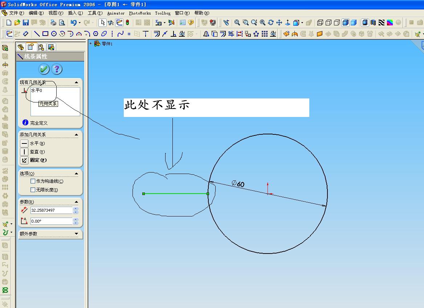Select the Centerline tool
Screen dimensions: 424x308
tap(112, 34)
